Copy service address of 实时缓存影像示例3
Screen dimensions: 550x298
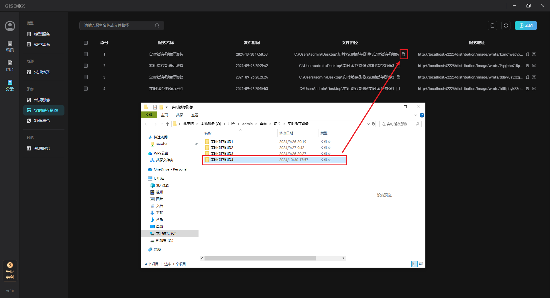click(x=528, y=66)
